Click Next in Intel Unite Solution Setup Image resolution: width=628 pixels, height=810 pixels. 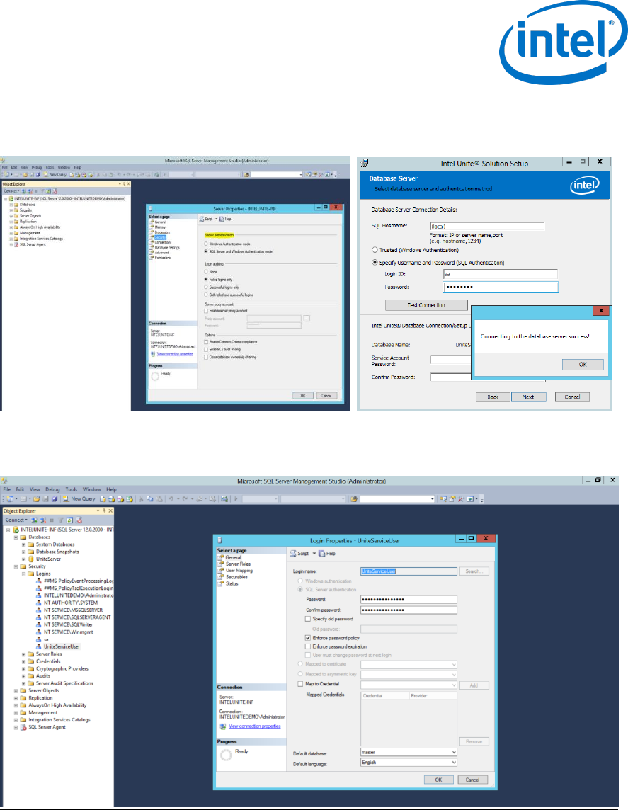coord(527,397)
